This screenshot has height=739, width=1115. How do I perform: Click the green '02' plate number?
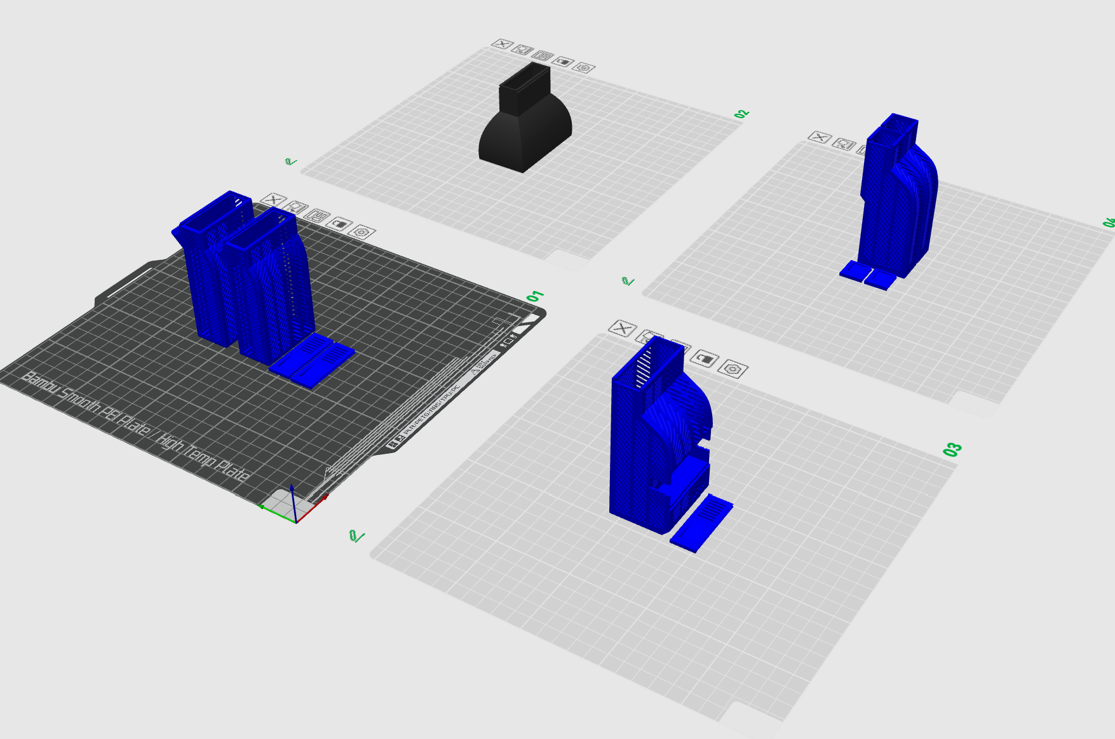[741, 114]
